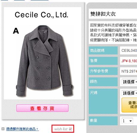Click the JP¥ 8,180 price text

tap(129, 61)
